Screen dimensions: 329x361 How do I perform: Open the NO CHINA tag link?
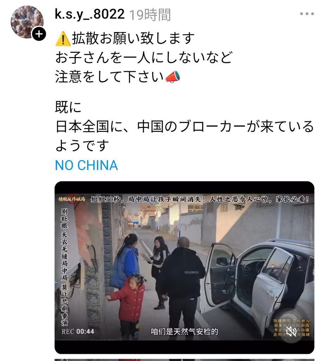[87, 165]
